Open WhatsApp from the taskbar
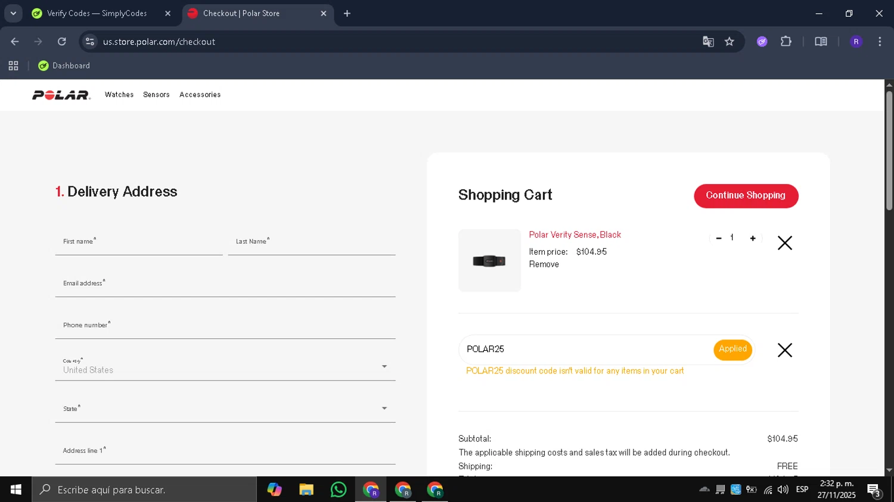Screen dimensions: 894x502 click(339, 489)
